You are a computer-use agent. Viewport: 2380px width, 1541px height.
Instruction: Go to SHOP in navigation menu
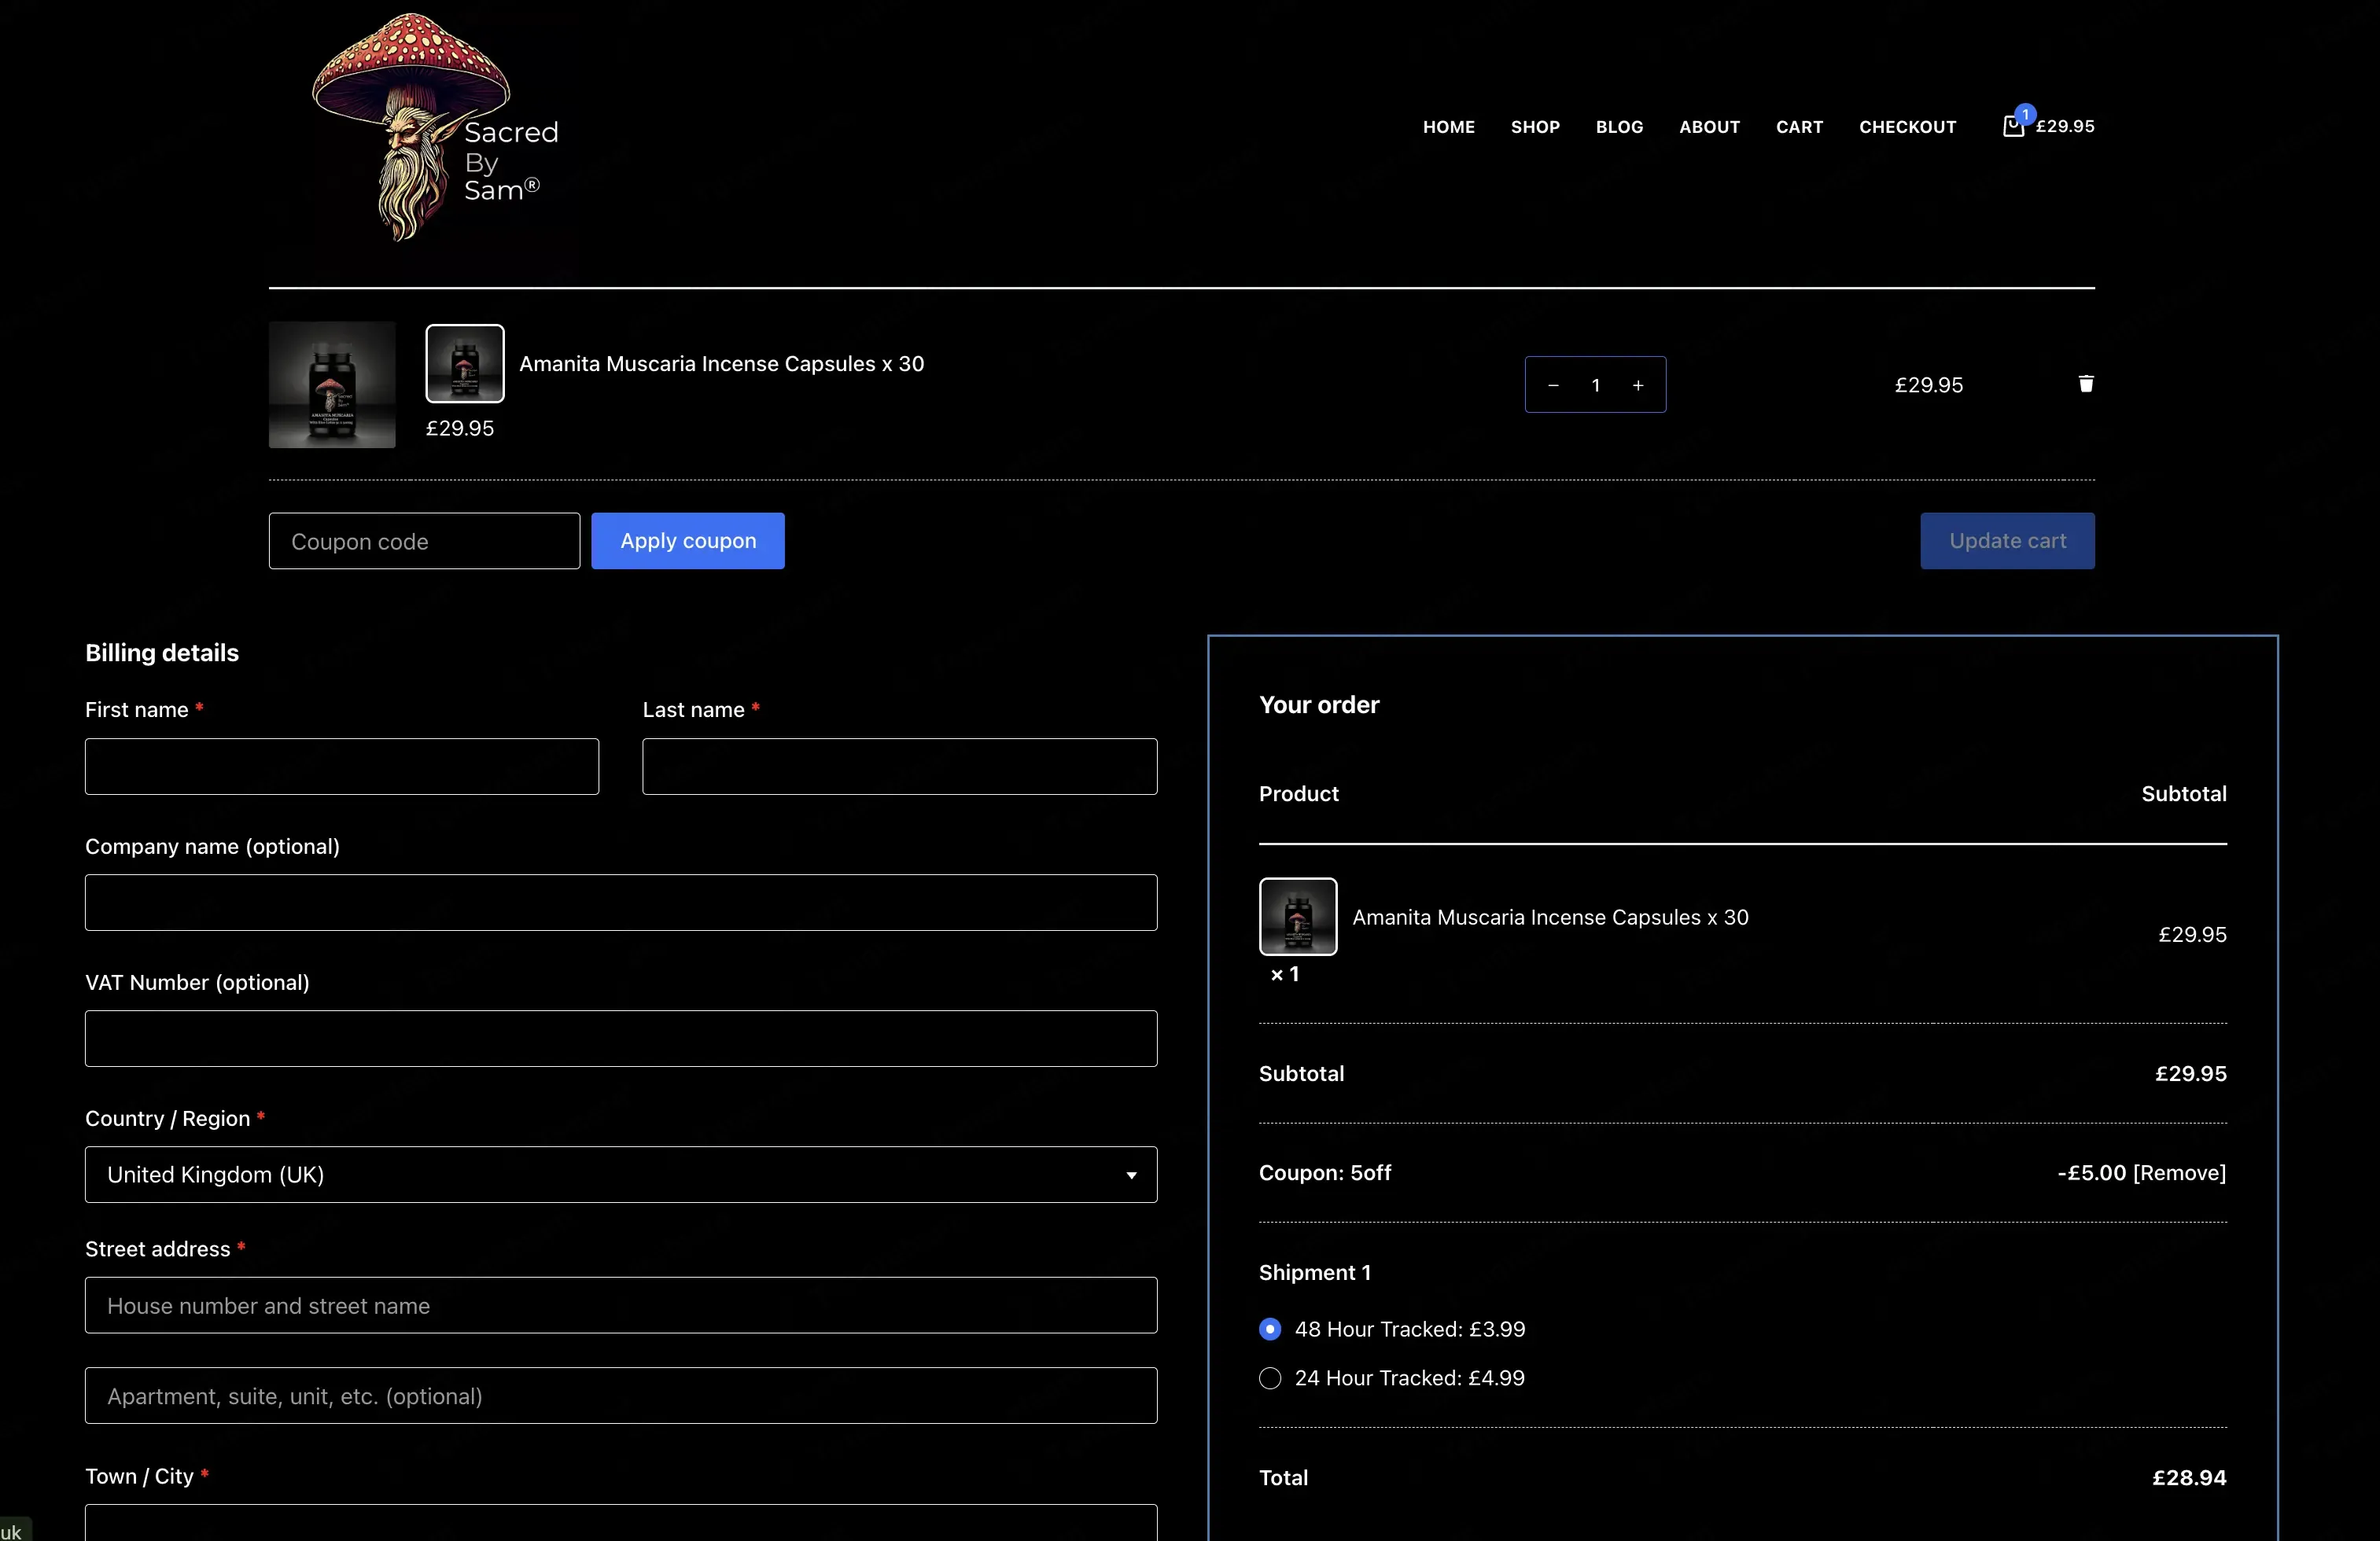1535,127
